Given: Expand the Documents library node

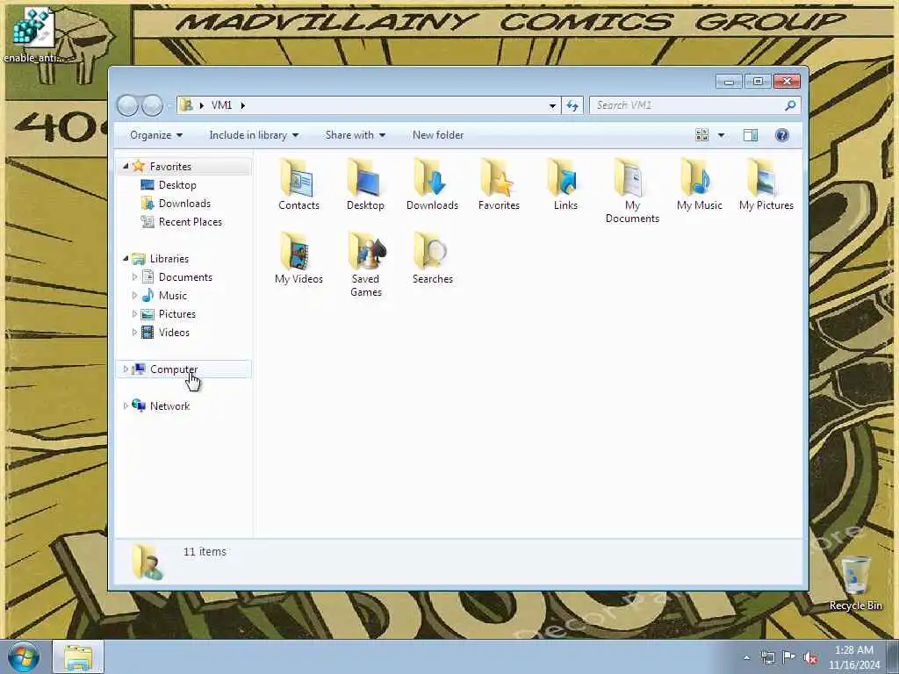Looking at the screenshot, I should tap(134, 276).
